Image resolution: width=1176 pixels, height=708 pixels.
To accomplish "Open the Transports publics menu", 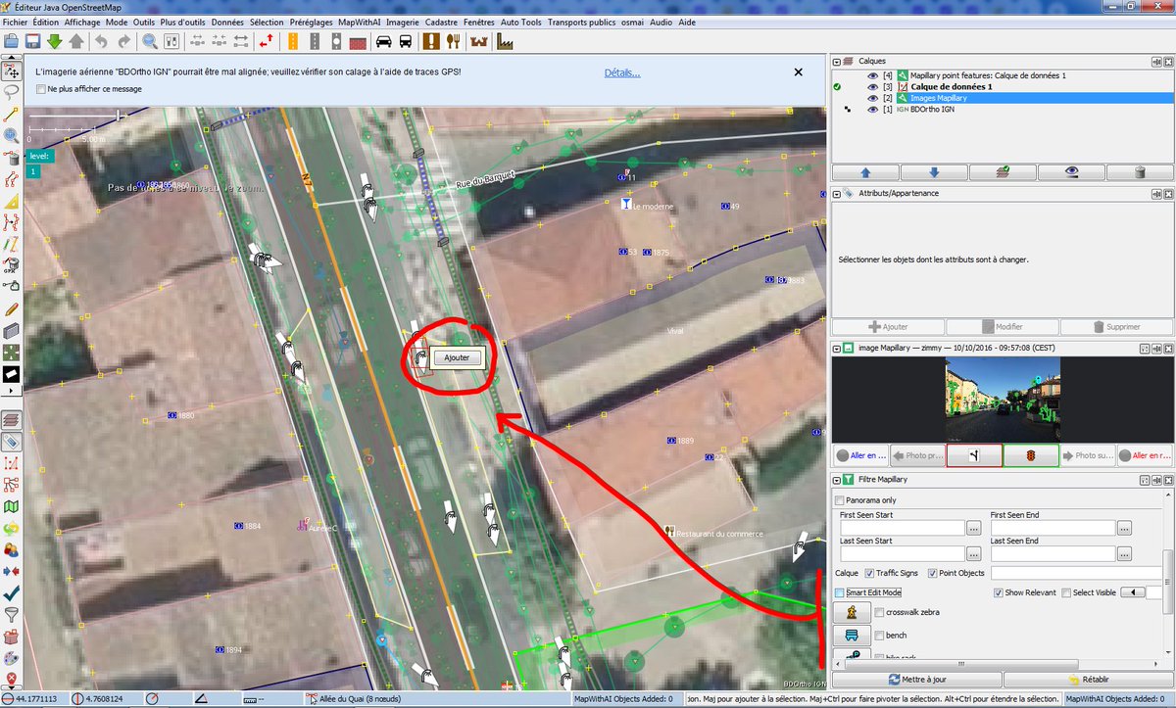I will (581, 22).
